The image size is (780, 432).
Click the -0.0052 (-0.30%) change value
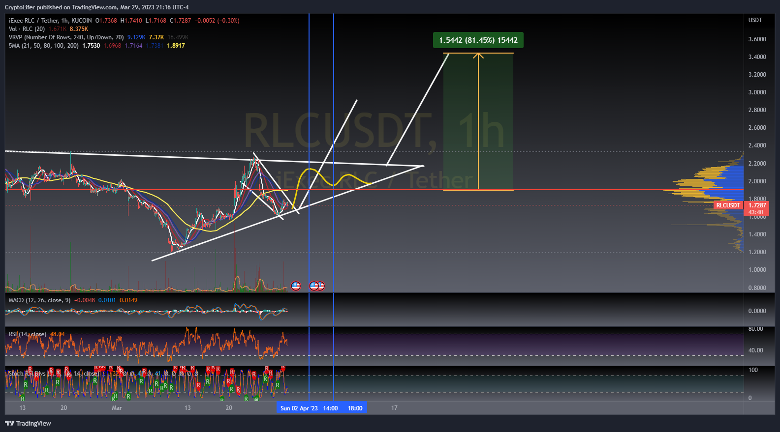217,21
